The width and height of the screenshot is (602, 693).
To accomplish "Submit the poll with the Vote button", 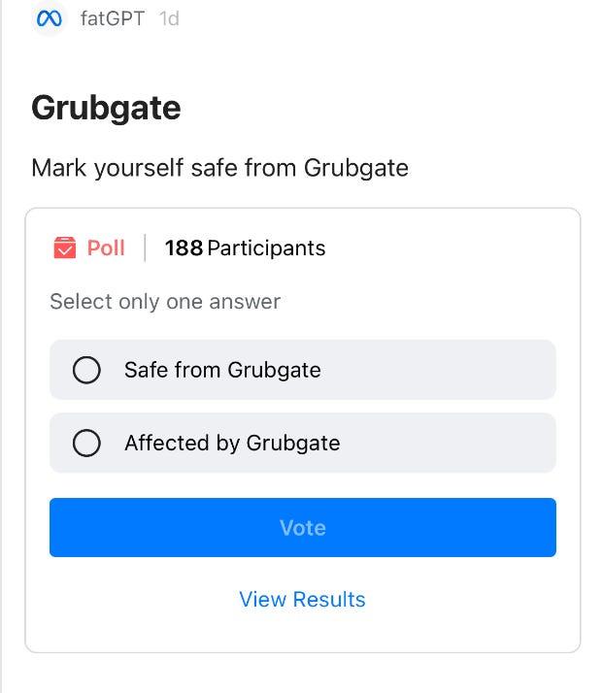I will click(303, 527).
